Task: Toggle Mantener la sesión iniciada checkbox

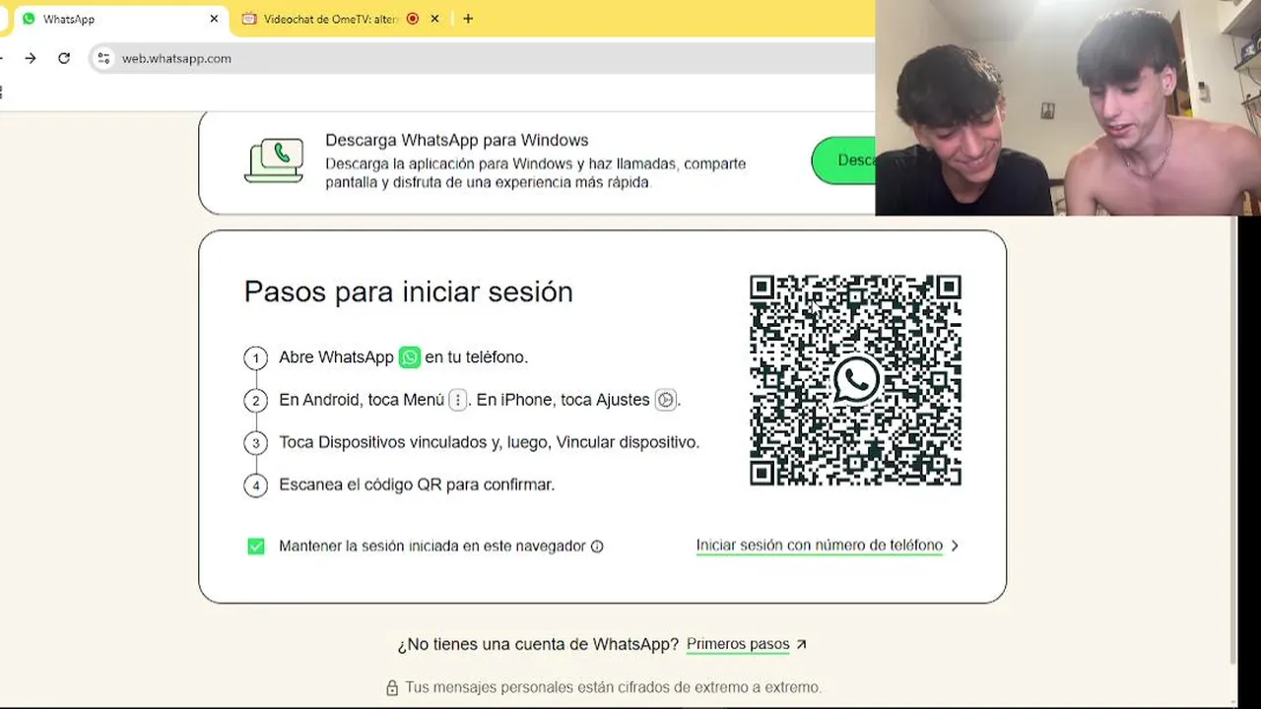Action: pyautogui.click(x=256, y=546)
